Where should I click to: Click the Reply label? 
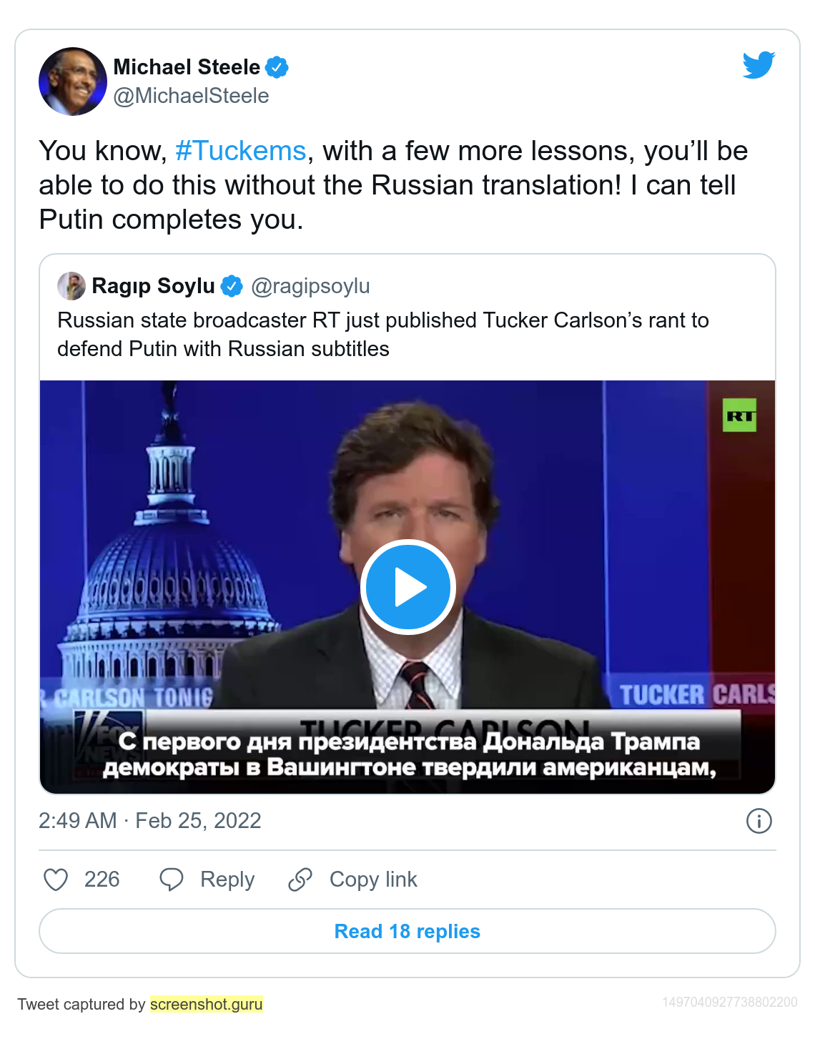click(x=227, y=880)
